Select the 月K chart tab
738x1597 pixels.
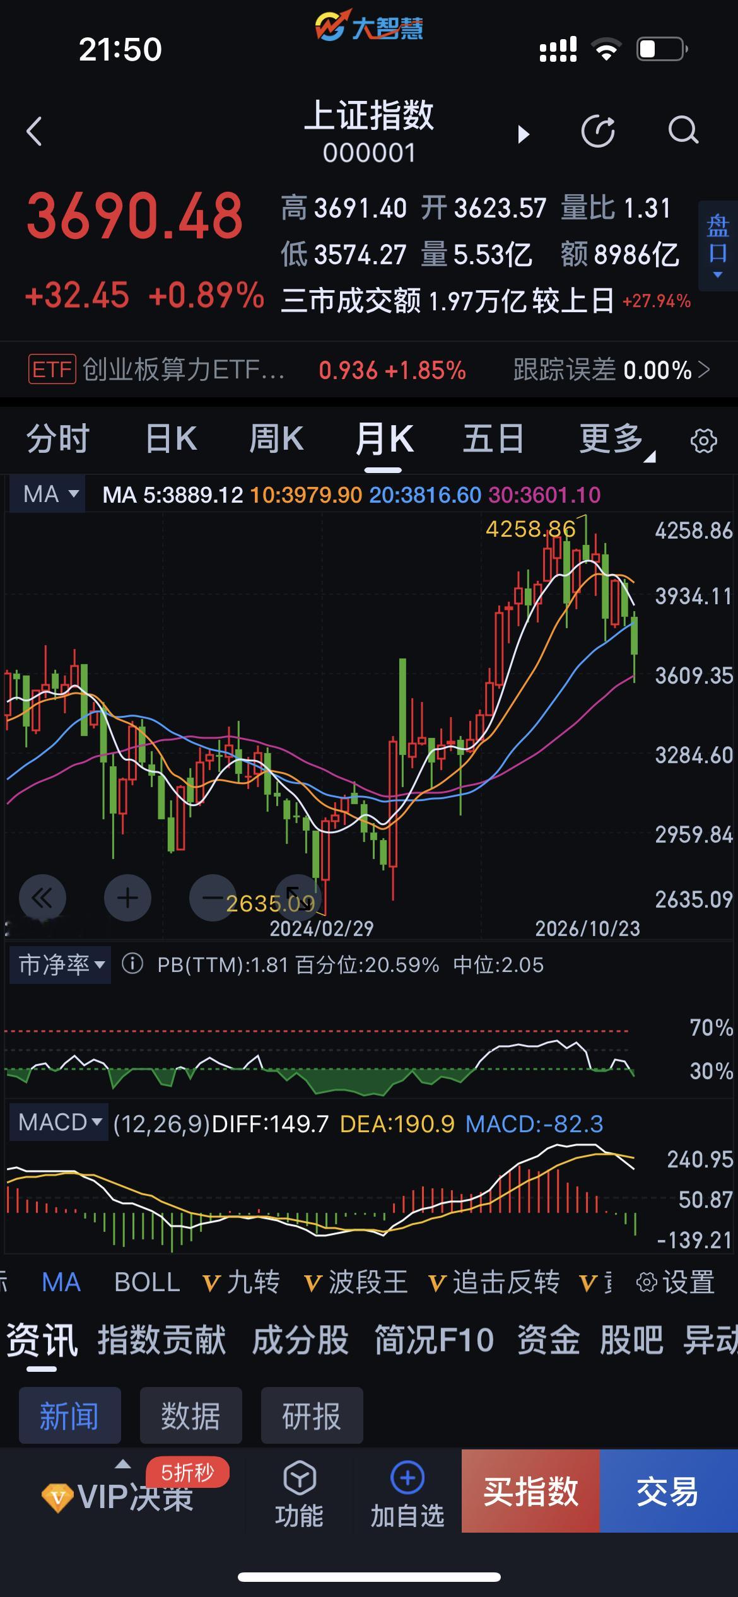(x=384, y=439)
